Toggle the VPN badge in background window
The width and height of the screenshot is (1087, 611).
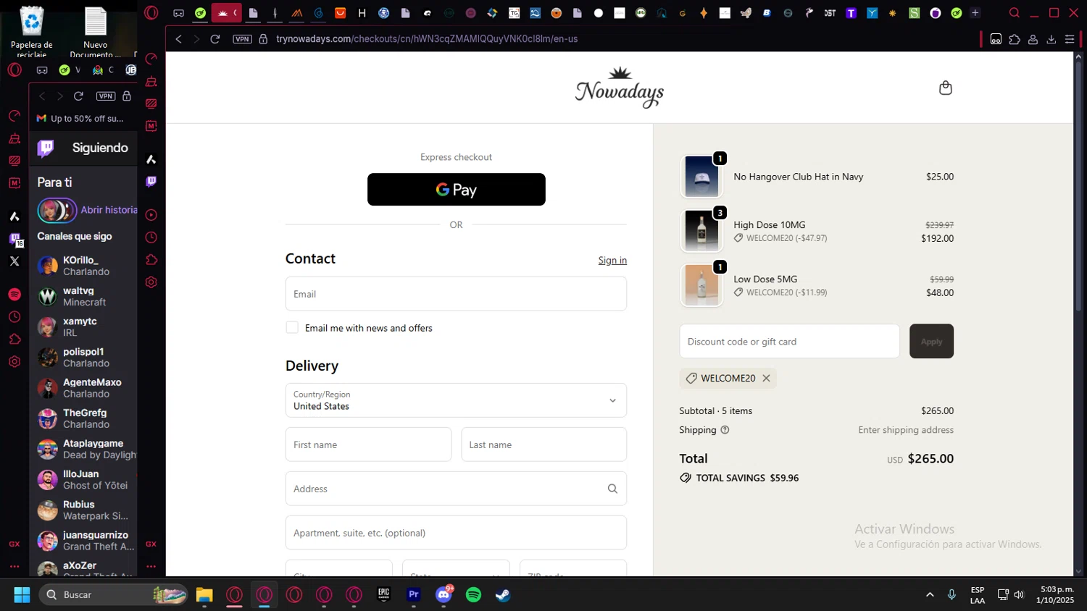pyautogui.click(x=107, y=96)
